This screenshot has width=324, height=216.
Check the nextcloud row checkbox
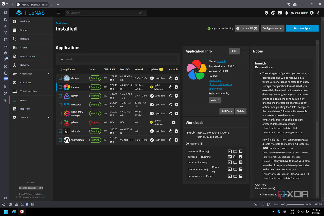(x=60, y=105)
